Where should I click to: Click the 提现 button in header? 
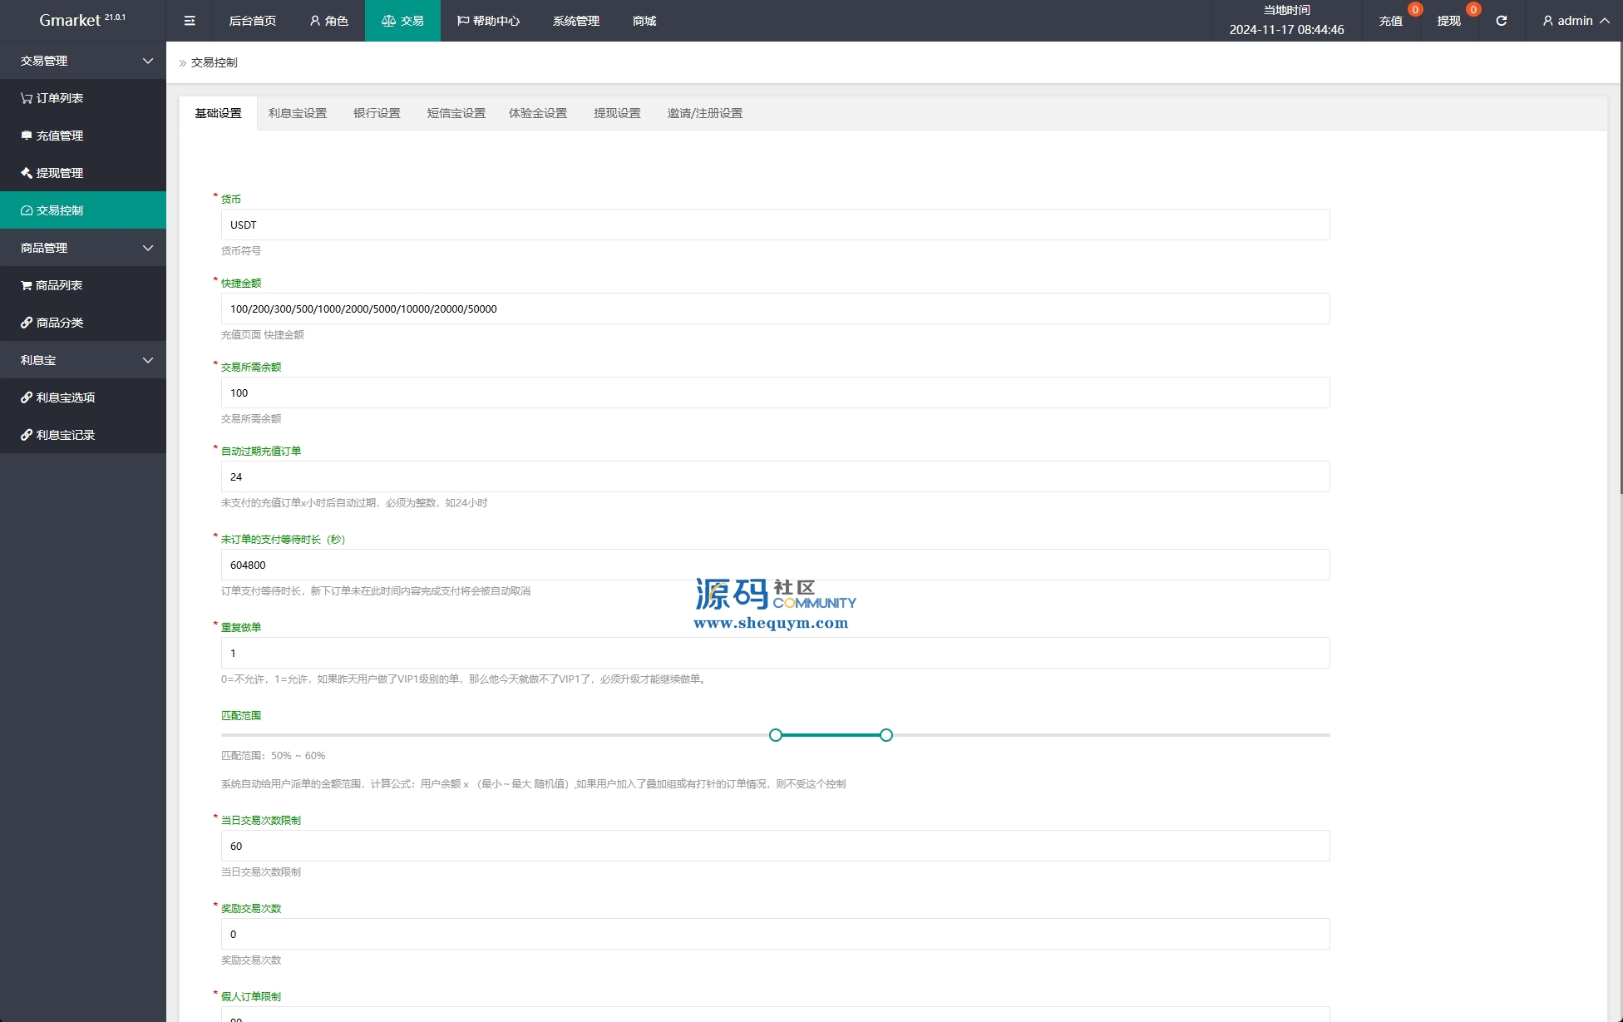click(1448, 21)
